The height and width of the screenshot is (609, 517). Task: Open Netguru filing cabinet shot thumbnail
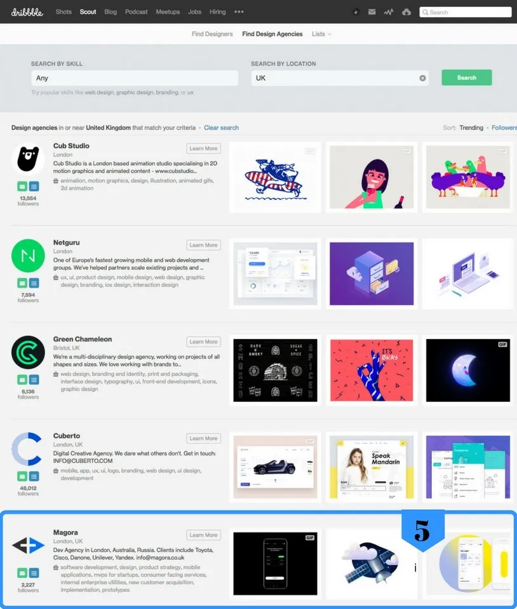click(372, 274)
